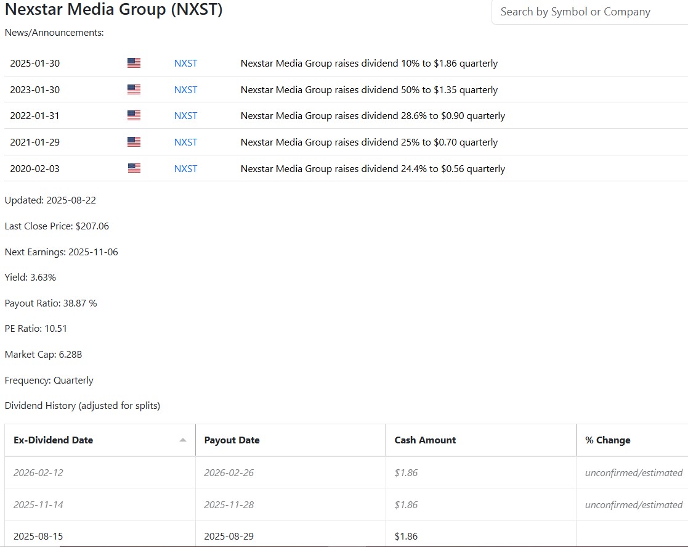This screenshot has height=547, width=688.
Task: Click the Payout Ratio: 38.87 % line
Action: (x=51, y=303)
